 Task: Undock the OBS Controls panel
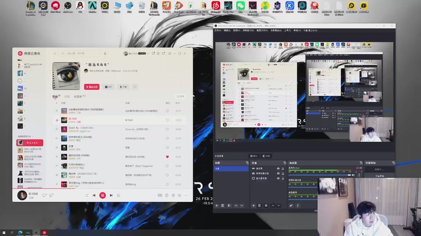pos(393,163)
